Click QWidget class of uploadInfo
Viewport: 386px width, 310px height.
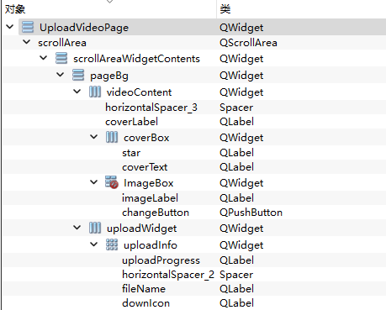[x=241, y=245]
